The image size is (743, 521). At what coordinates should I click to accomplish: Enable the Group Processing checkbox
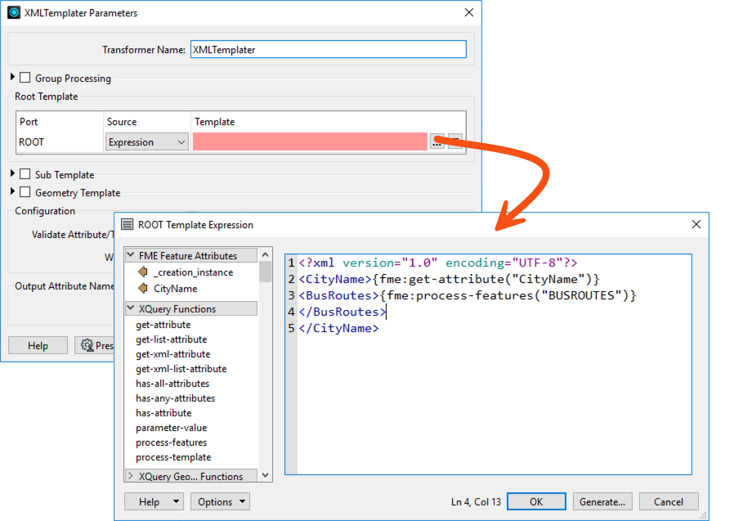25,77
